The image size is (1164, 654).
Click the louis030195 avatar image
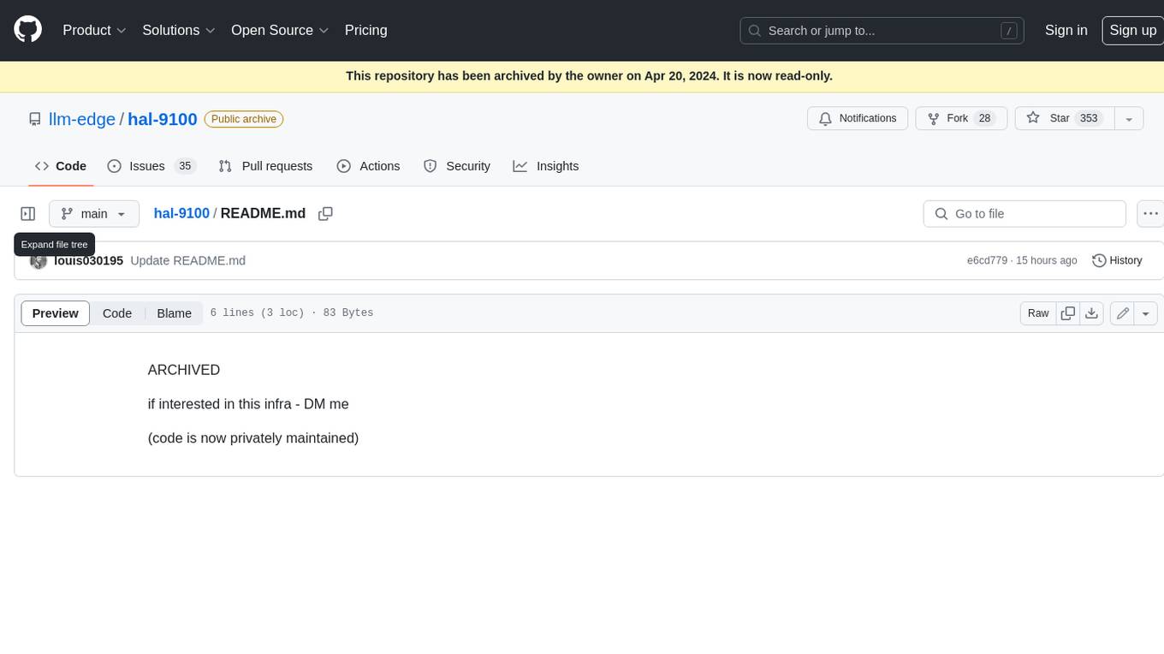tap(39, 261)
